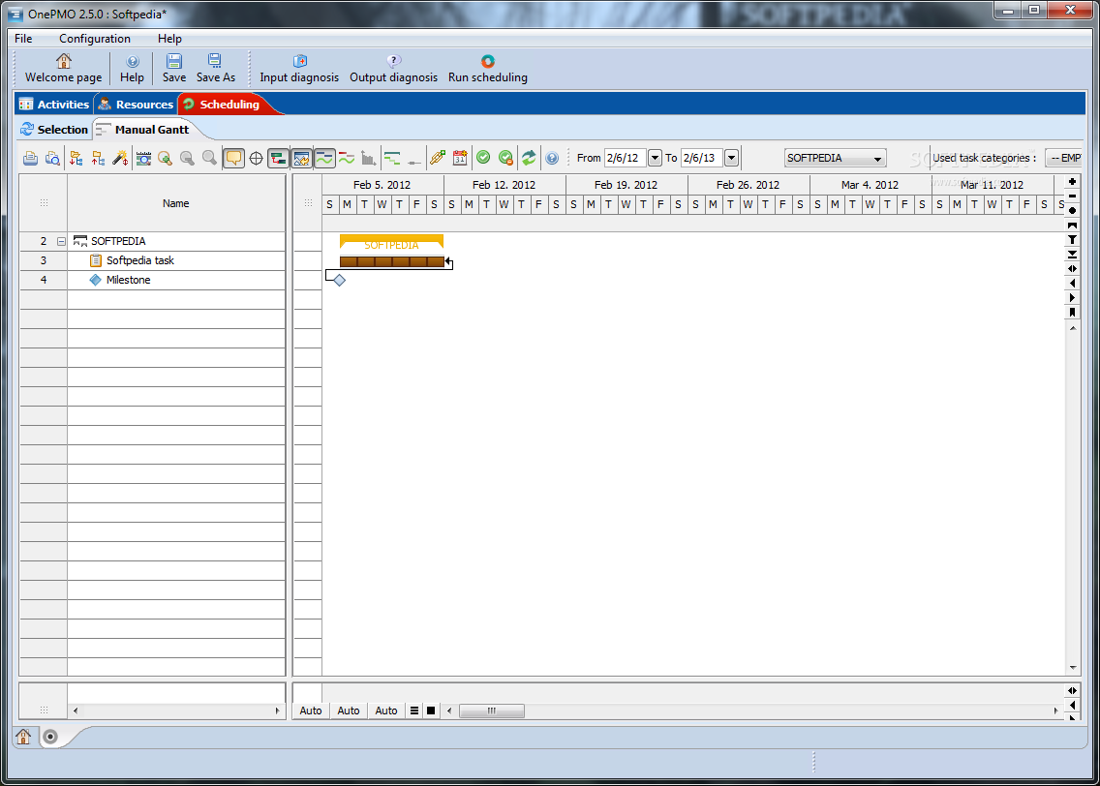Click the filter funnel icon on sidebar

1072,240
